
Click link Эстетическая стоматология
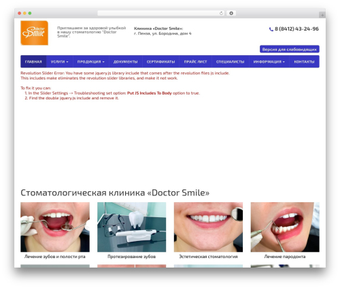pos(208,257)
